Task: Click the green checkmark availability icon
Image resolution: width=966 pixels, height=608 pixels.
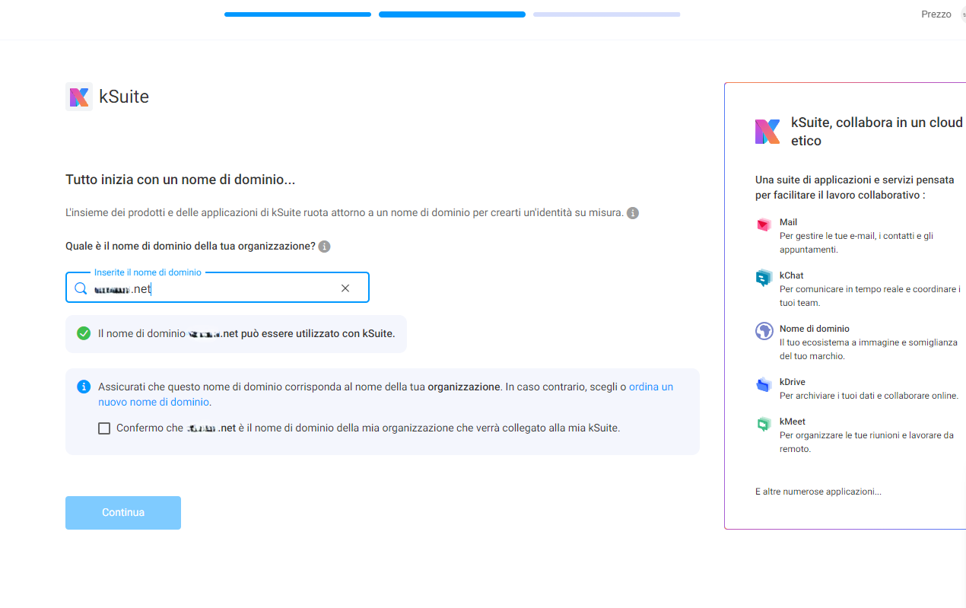Action: tap(84, 333)
